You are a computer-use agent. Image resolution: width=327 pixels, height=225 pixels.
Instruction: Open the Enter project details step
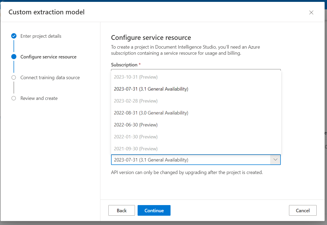point(41,36)
